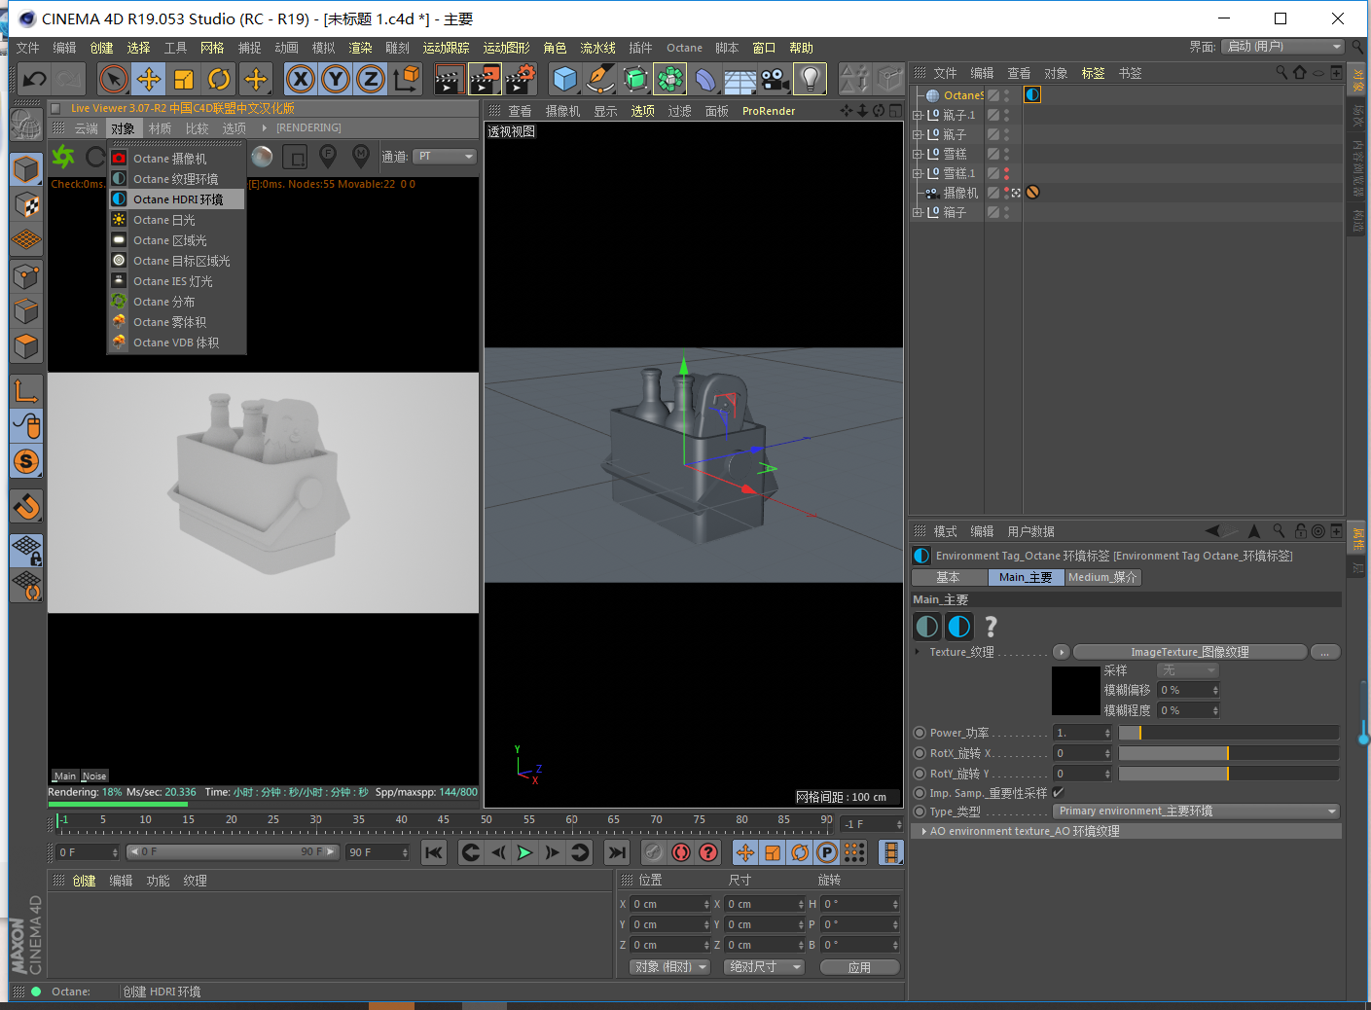This screenshot has width=1371, height=1010.
Task: Open Type Primary environment dropdown
Action: click(x=1196, y=812)
